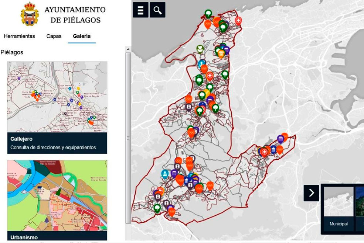
Task: Select the Galería tab
Action: click(82, 36)
